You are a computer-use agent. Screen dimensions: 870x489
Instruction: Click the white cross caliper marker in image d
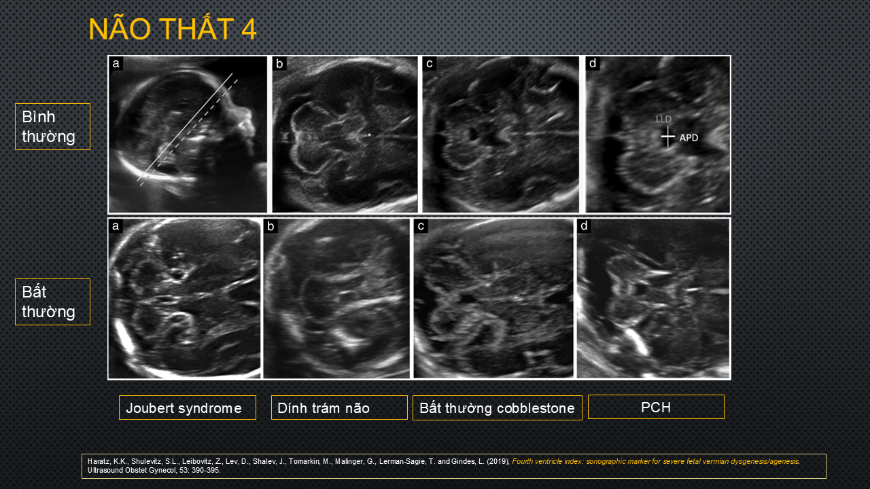(668, 138)
